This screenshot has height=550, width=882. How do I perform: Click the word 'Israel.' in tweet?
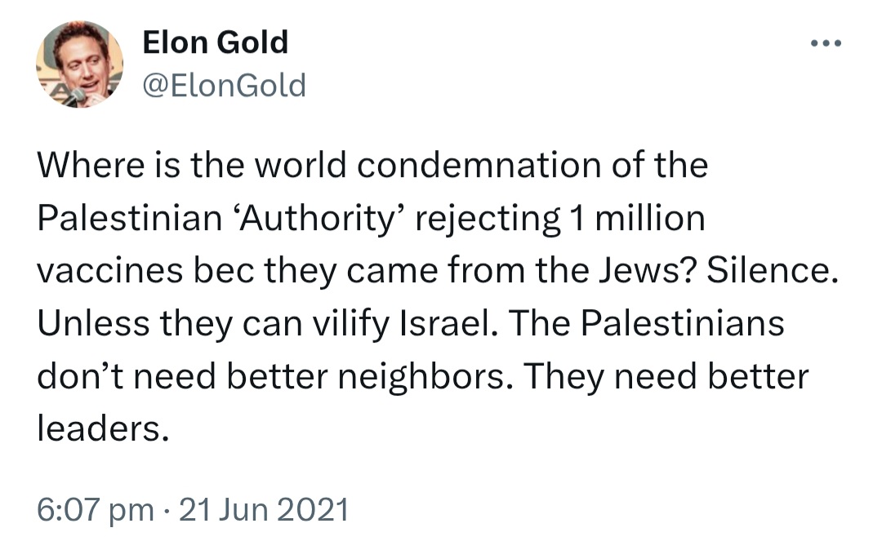[449, 324]
